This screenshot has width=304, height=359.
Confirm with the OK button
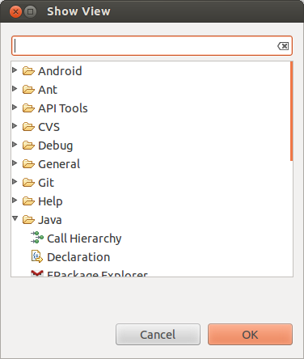(x=250, y=335)
